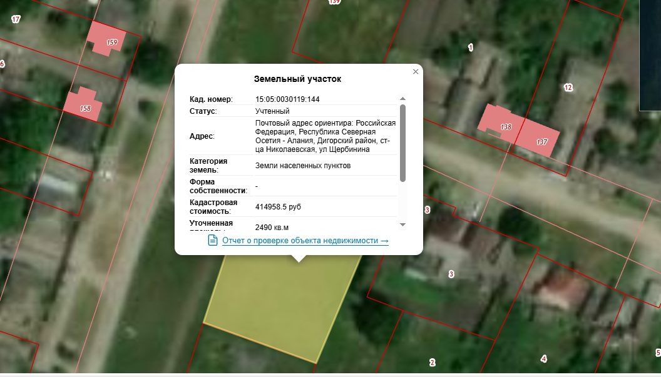Click the Категория земель field label

coord(208,166)
